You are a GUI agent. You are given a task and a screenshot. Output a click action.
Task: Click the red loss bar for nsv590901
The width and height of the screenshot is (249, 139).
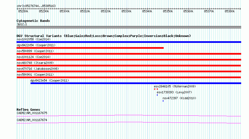coord(129,77)
